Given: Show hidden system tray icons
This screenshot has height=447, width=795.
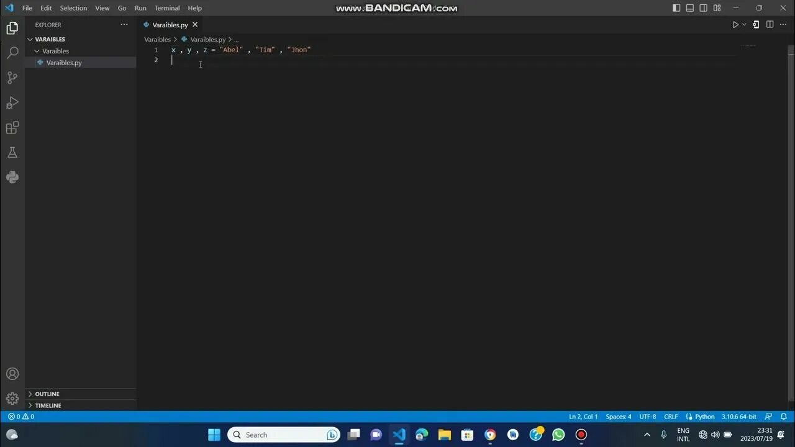Looking at the screenshot, I should click(647, 435).
